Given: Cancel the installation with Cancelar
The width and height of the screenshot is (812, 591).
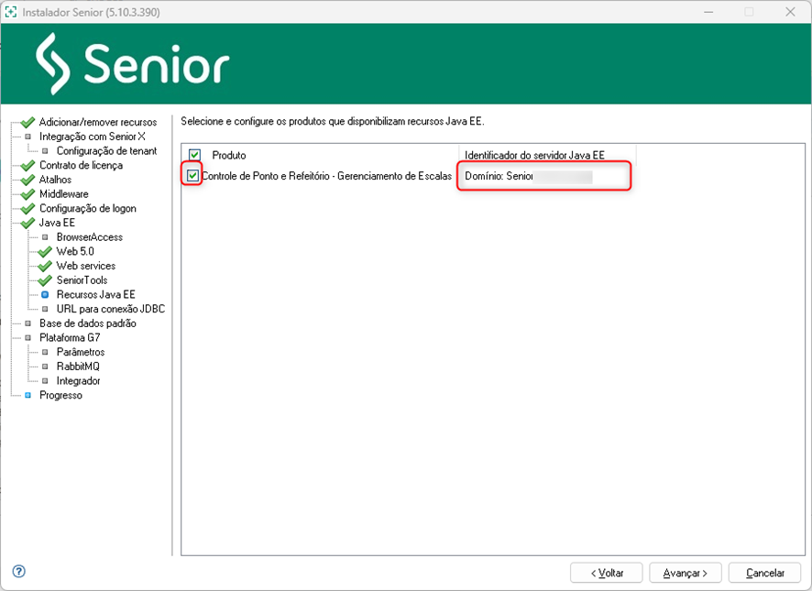Looking at the screenshot, I should coord(765,573).
